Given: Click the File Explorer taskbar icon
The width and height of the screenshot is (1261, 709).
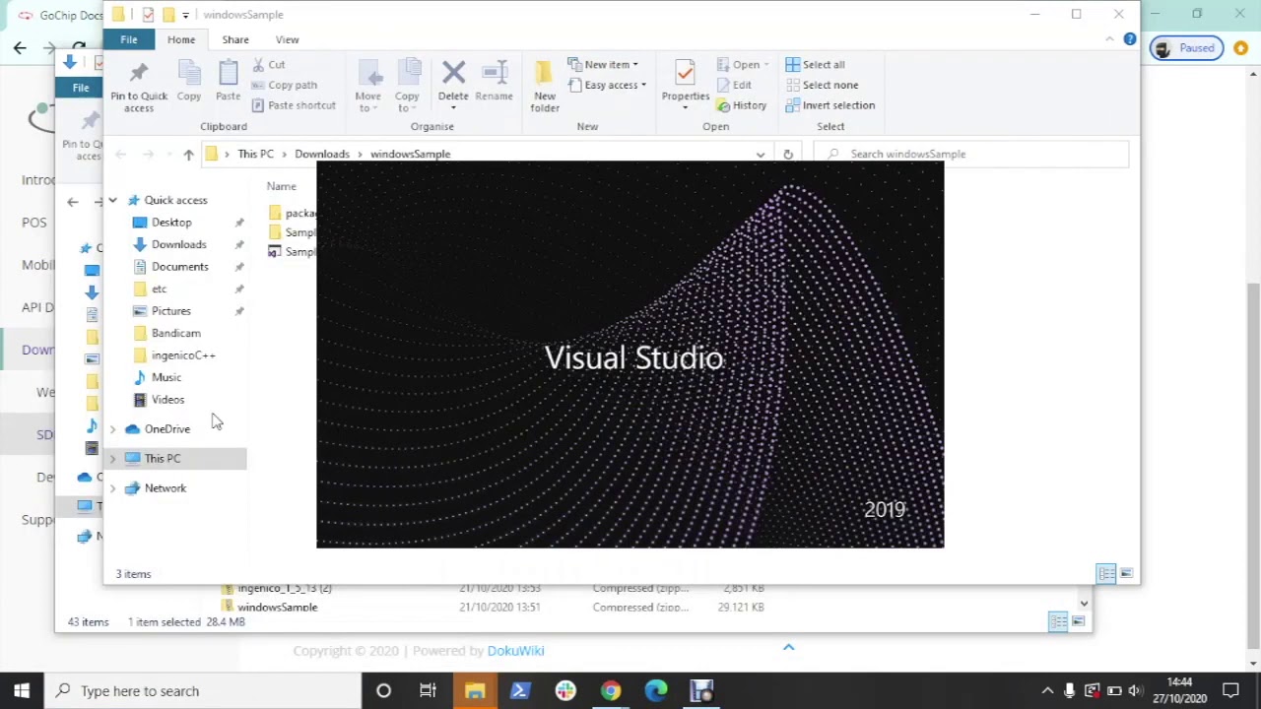Looking at the screenshot, I should coord(474,690).
